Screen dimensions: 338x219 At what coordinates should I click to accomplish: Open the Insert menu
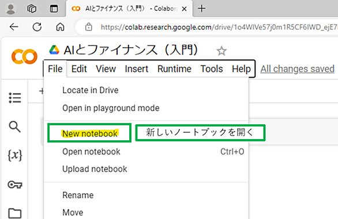137,69
